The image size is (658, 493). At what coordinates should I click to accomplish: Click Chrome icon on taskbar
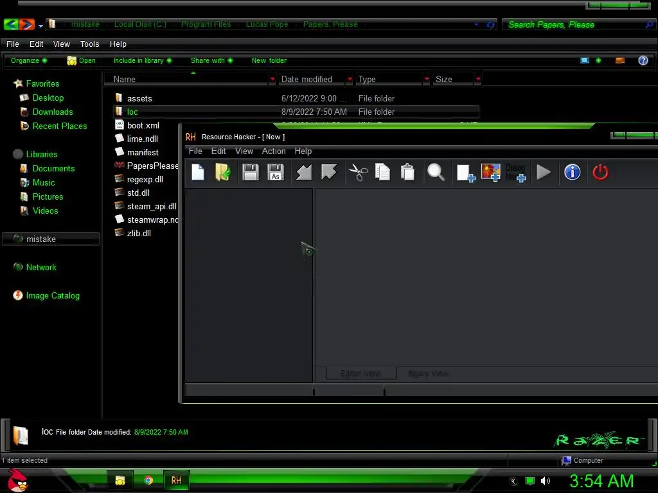pos(148,480)
